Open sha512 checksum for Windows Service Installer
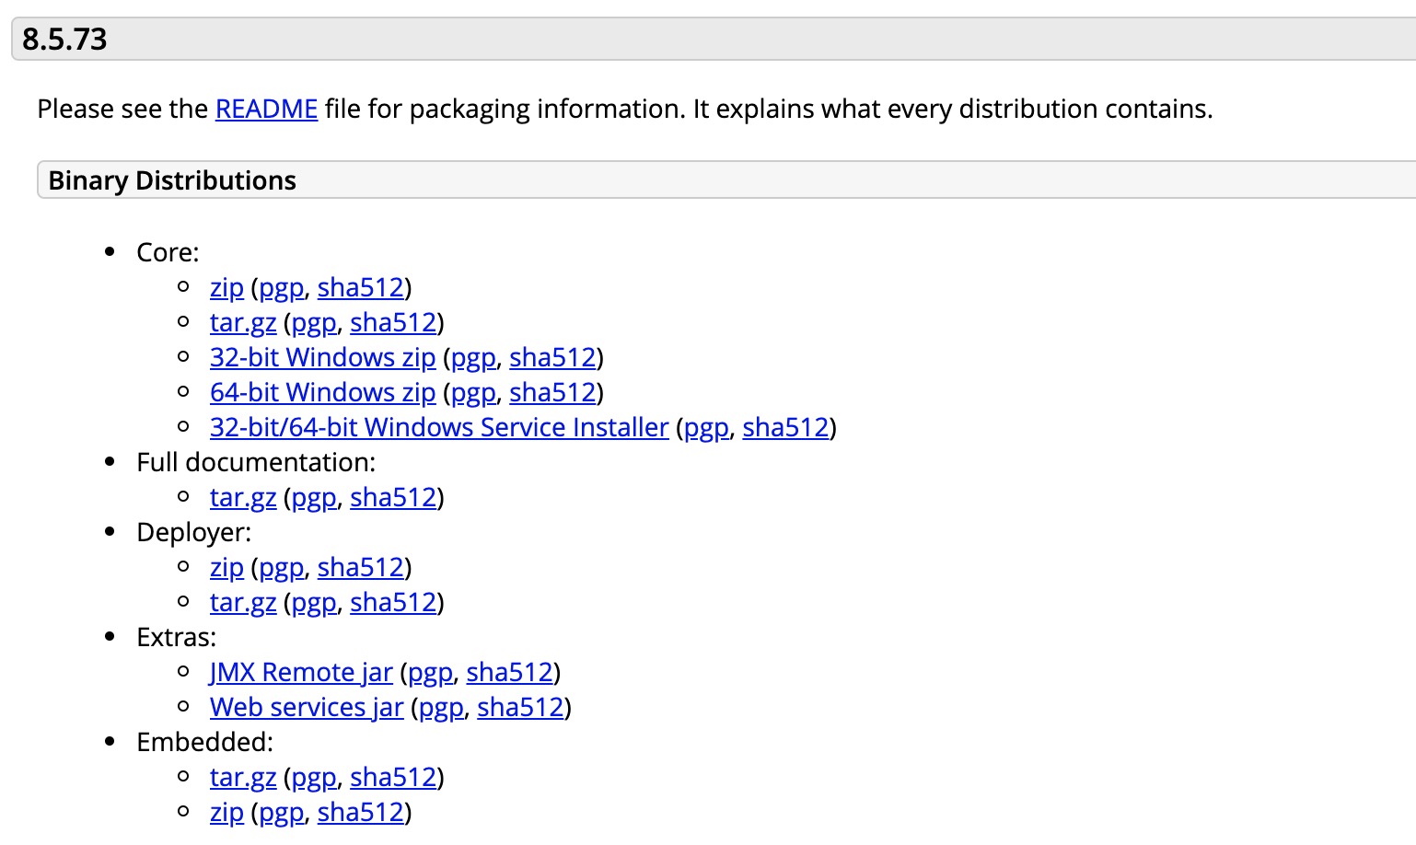Image resolution: width=1416 pixels, height=845 pixels. (x=786, y=427)
